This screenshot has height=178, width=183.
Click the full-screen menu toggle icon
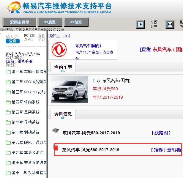click(140, 24)
